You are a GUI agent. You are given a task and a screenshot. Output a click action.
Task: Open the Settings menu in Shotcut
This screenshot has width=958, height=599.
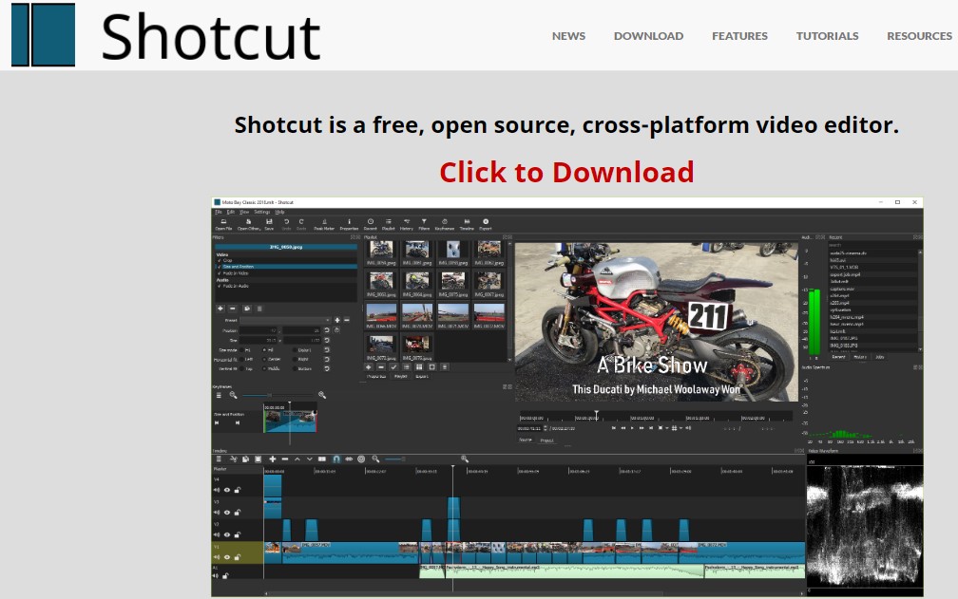click(x=262, y=212)
